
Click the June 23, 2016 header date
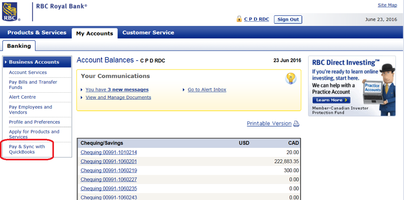point(381,20)
